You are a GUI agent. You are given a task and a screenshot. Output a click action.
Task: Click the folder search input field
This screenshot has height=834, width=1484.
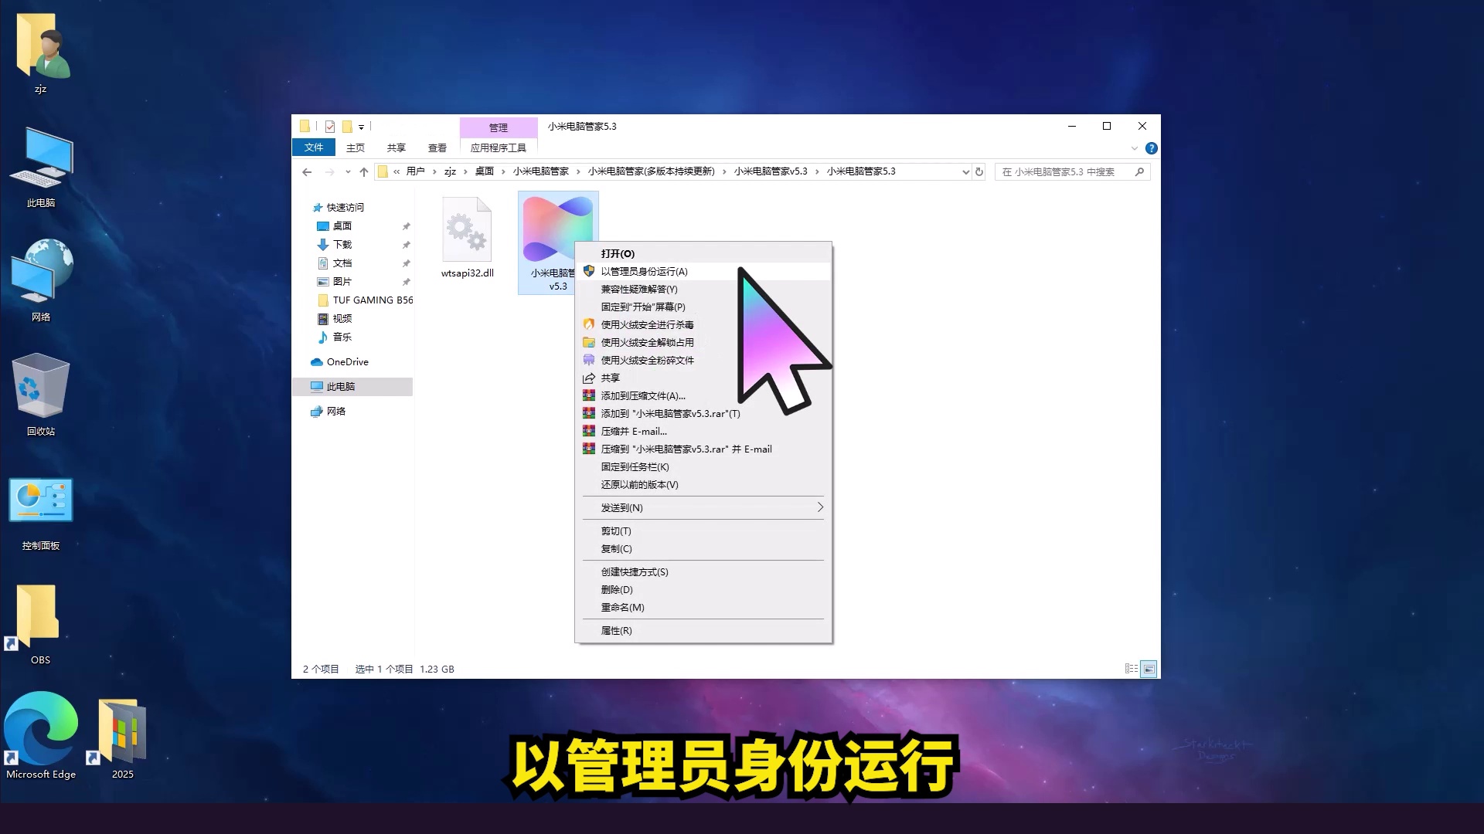coord(1067,172)
